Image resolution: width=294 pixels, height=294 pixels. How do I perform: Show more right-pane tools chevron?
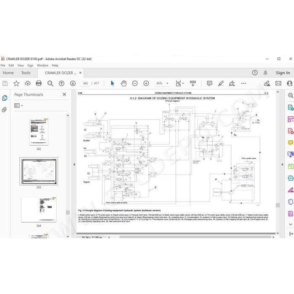pyautogui.click(x=291, y=224)
